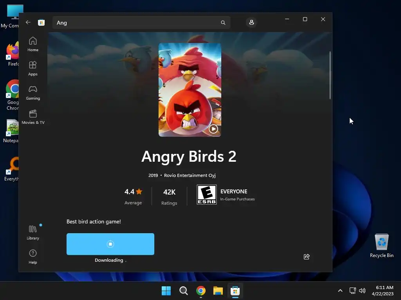Click the Microsoft Store logo icon
Screen dimensions: 401x300
pos(41,22)
